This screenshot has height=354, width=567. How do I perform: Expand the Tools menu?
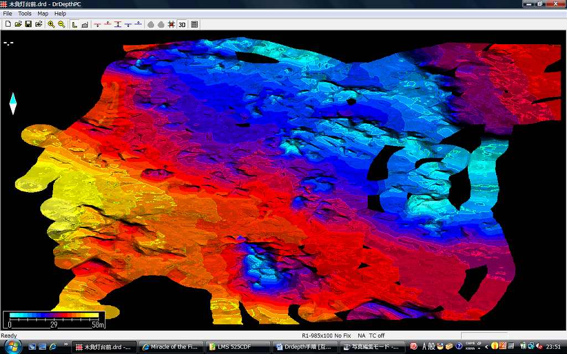25,13
